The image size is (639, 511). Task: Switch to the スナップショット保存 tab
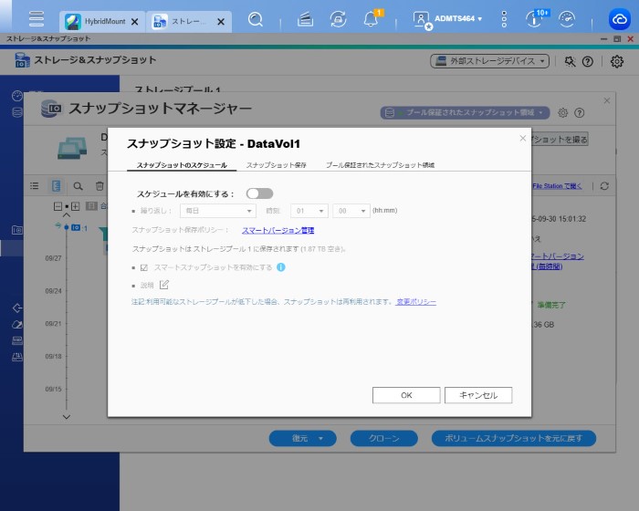point(277,165)
